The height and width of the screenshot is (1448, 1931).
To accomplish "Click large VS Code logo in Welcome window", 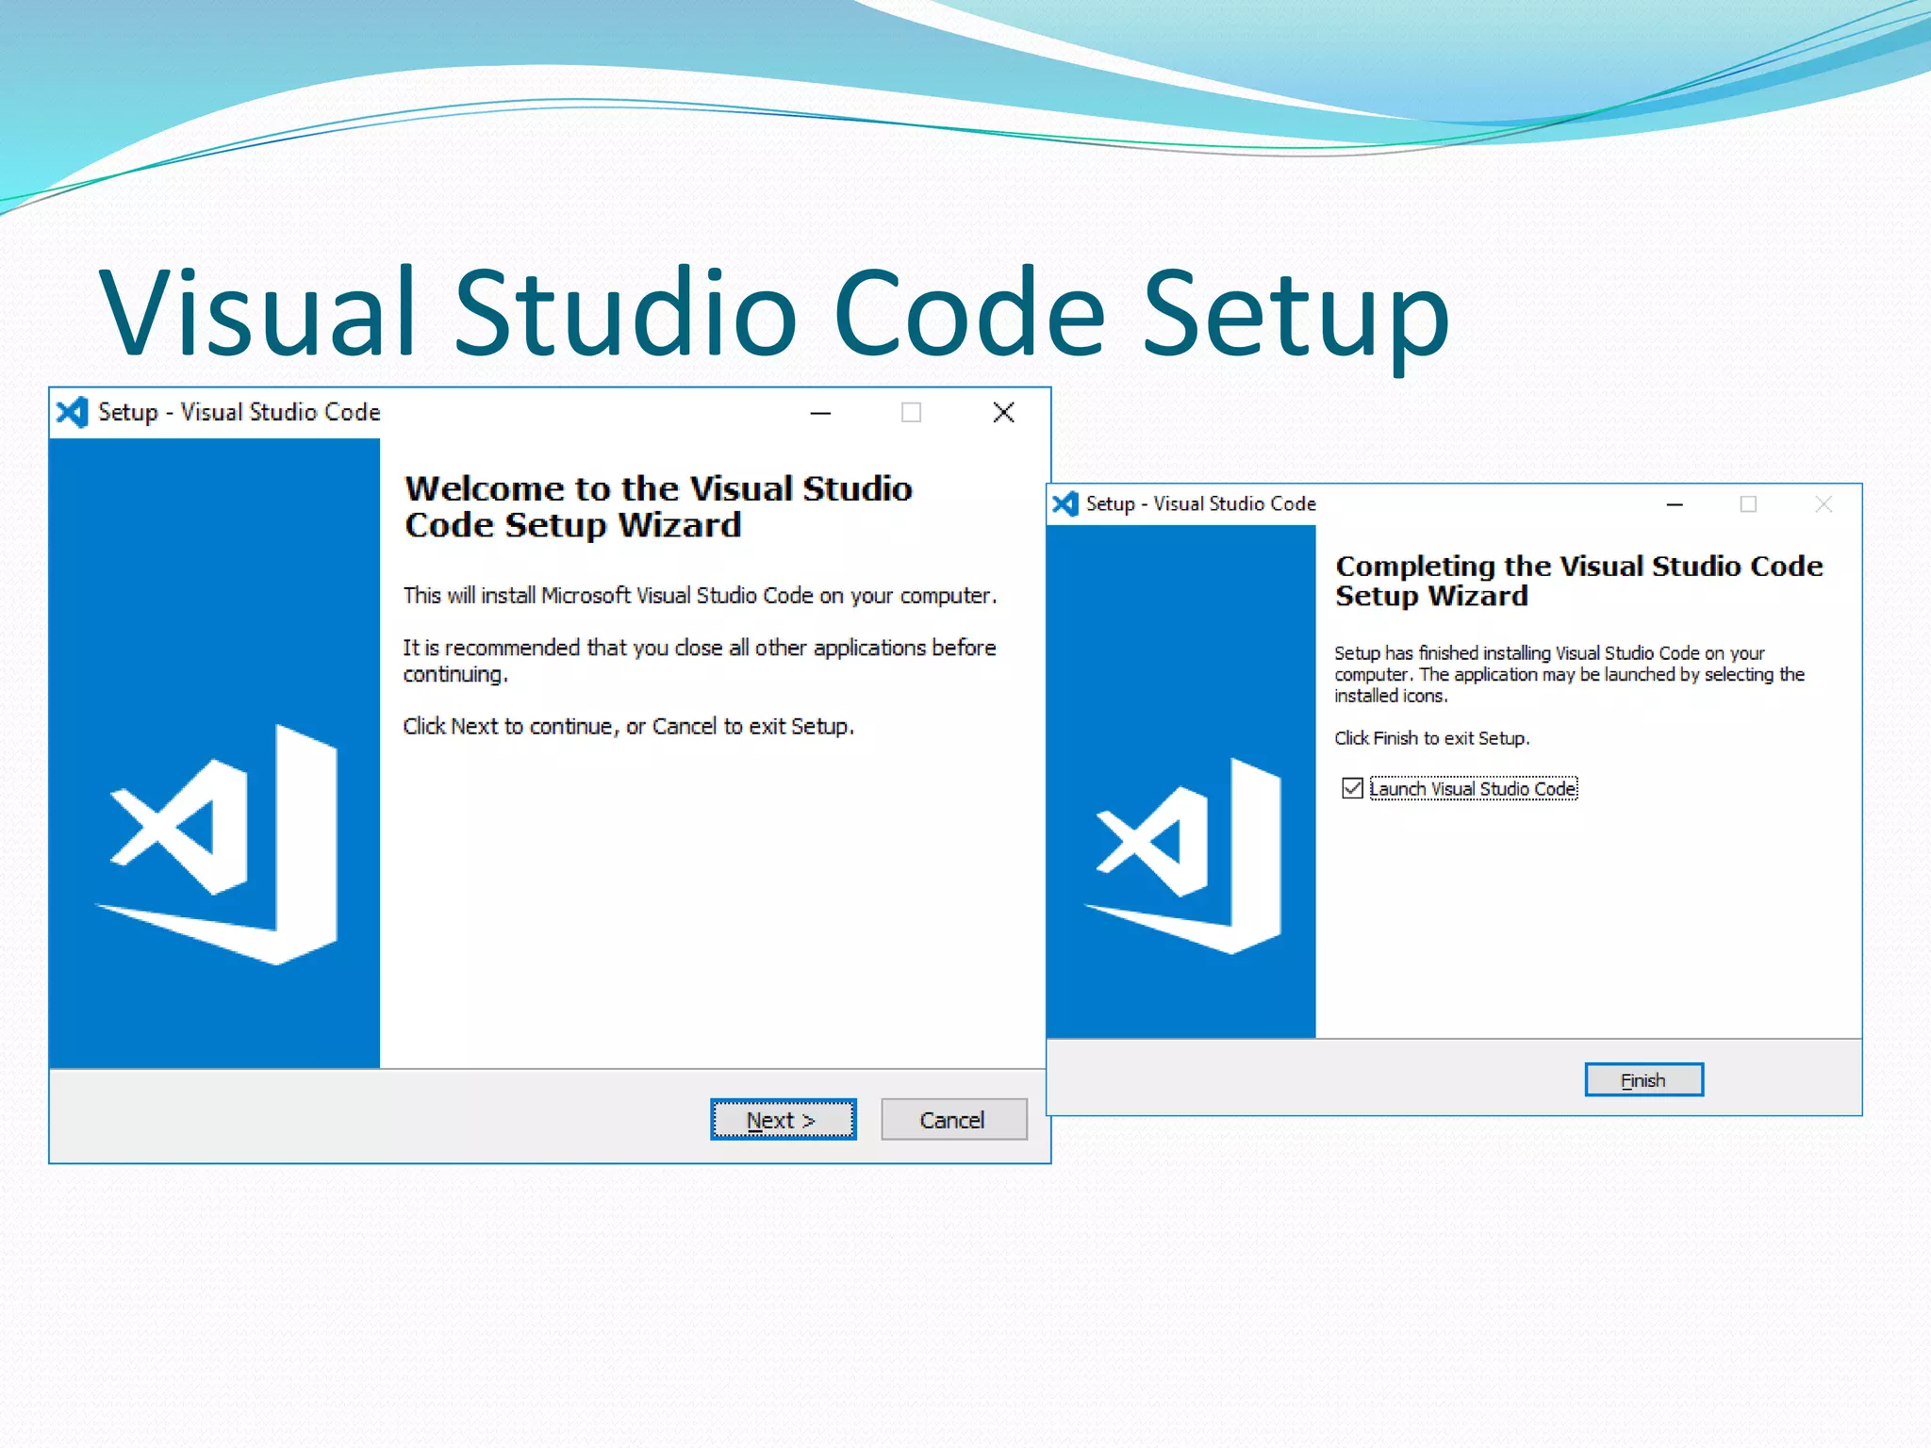I will pos(216,844).
